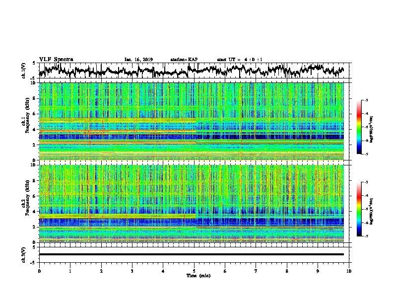Click the ch.1 voltage waveform trace

tap(191, 71)
